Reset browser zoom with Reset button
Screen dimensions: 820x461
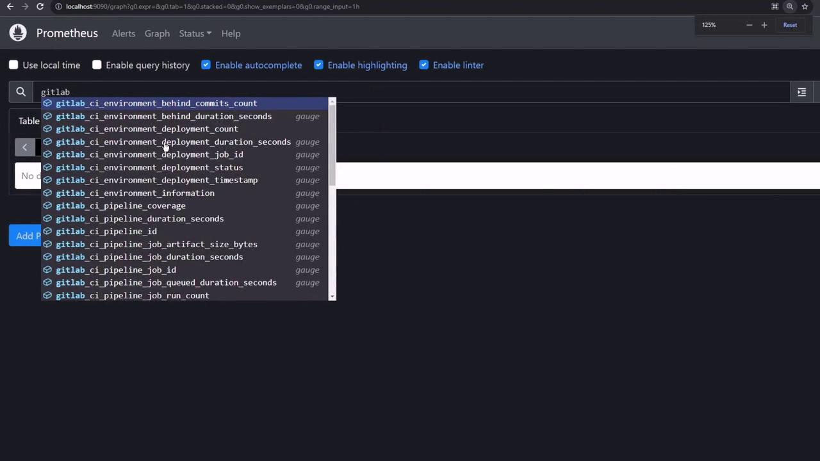790,25
